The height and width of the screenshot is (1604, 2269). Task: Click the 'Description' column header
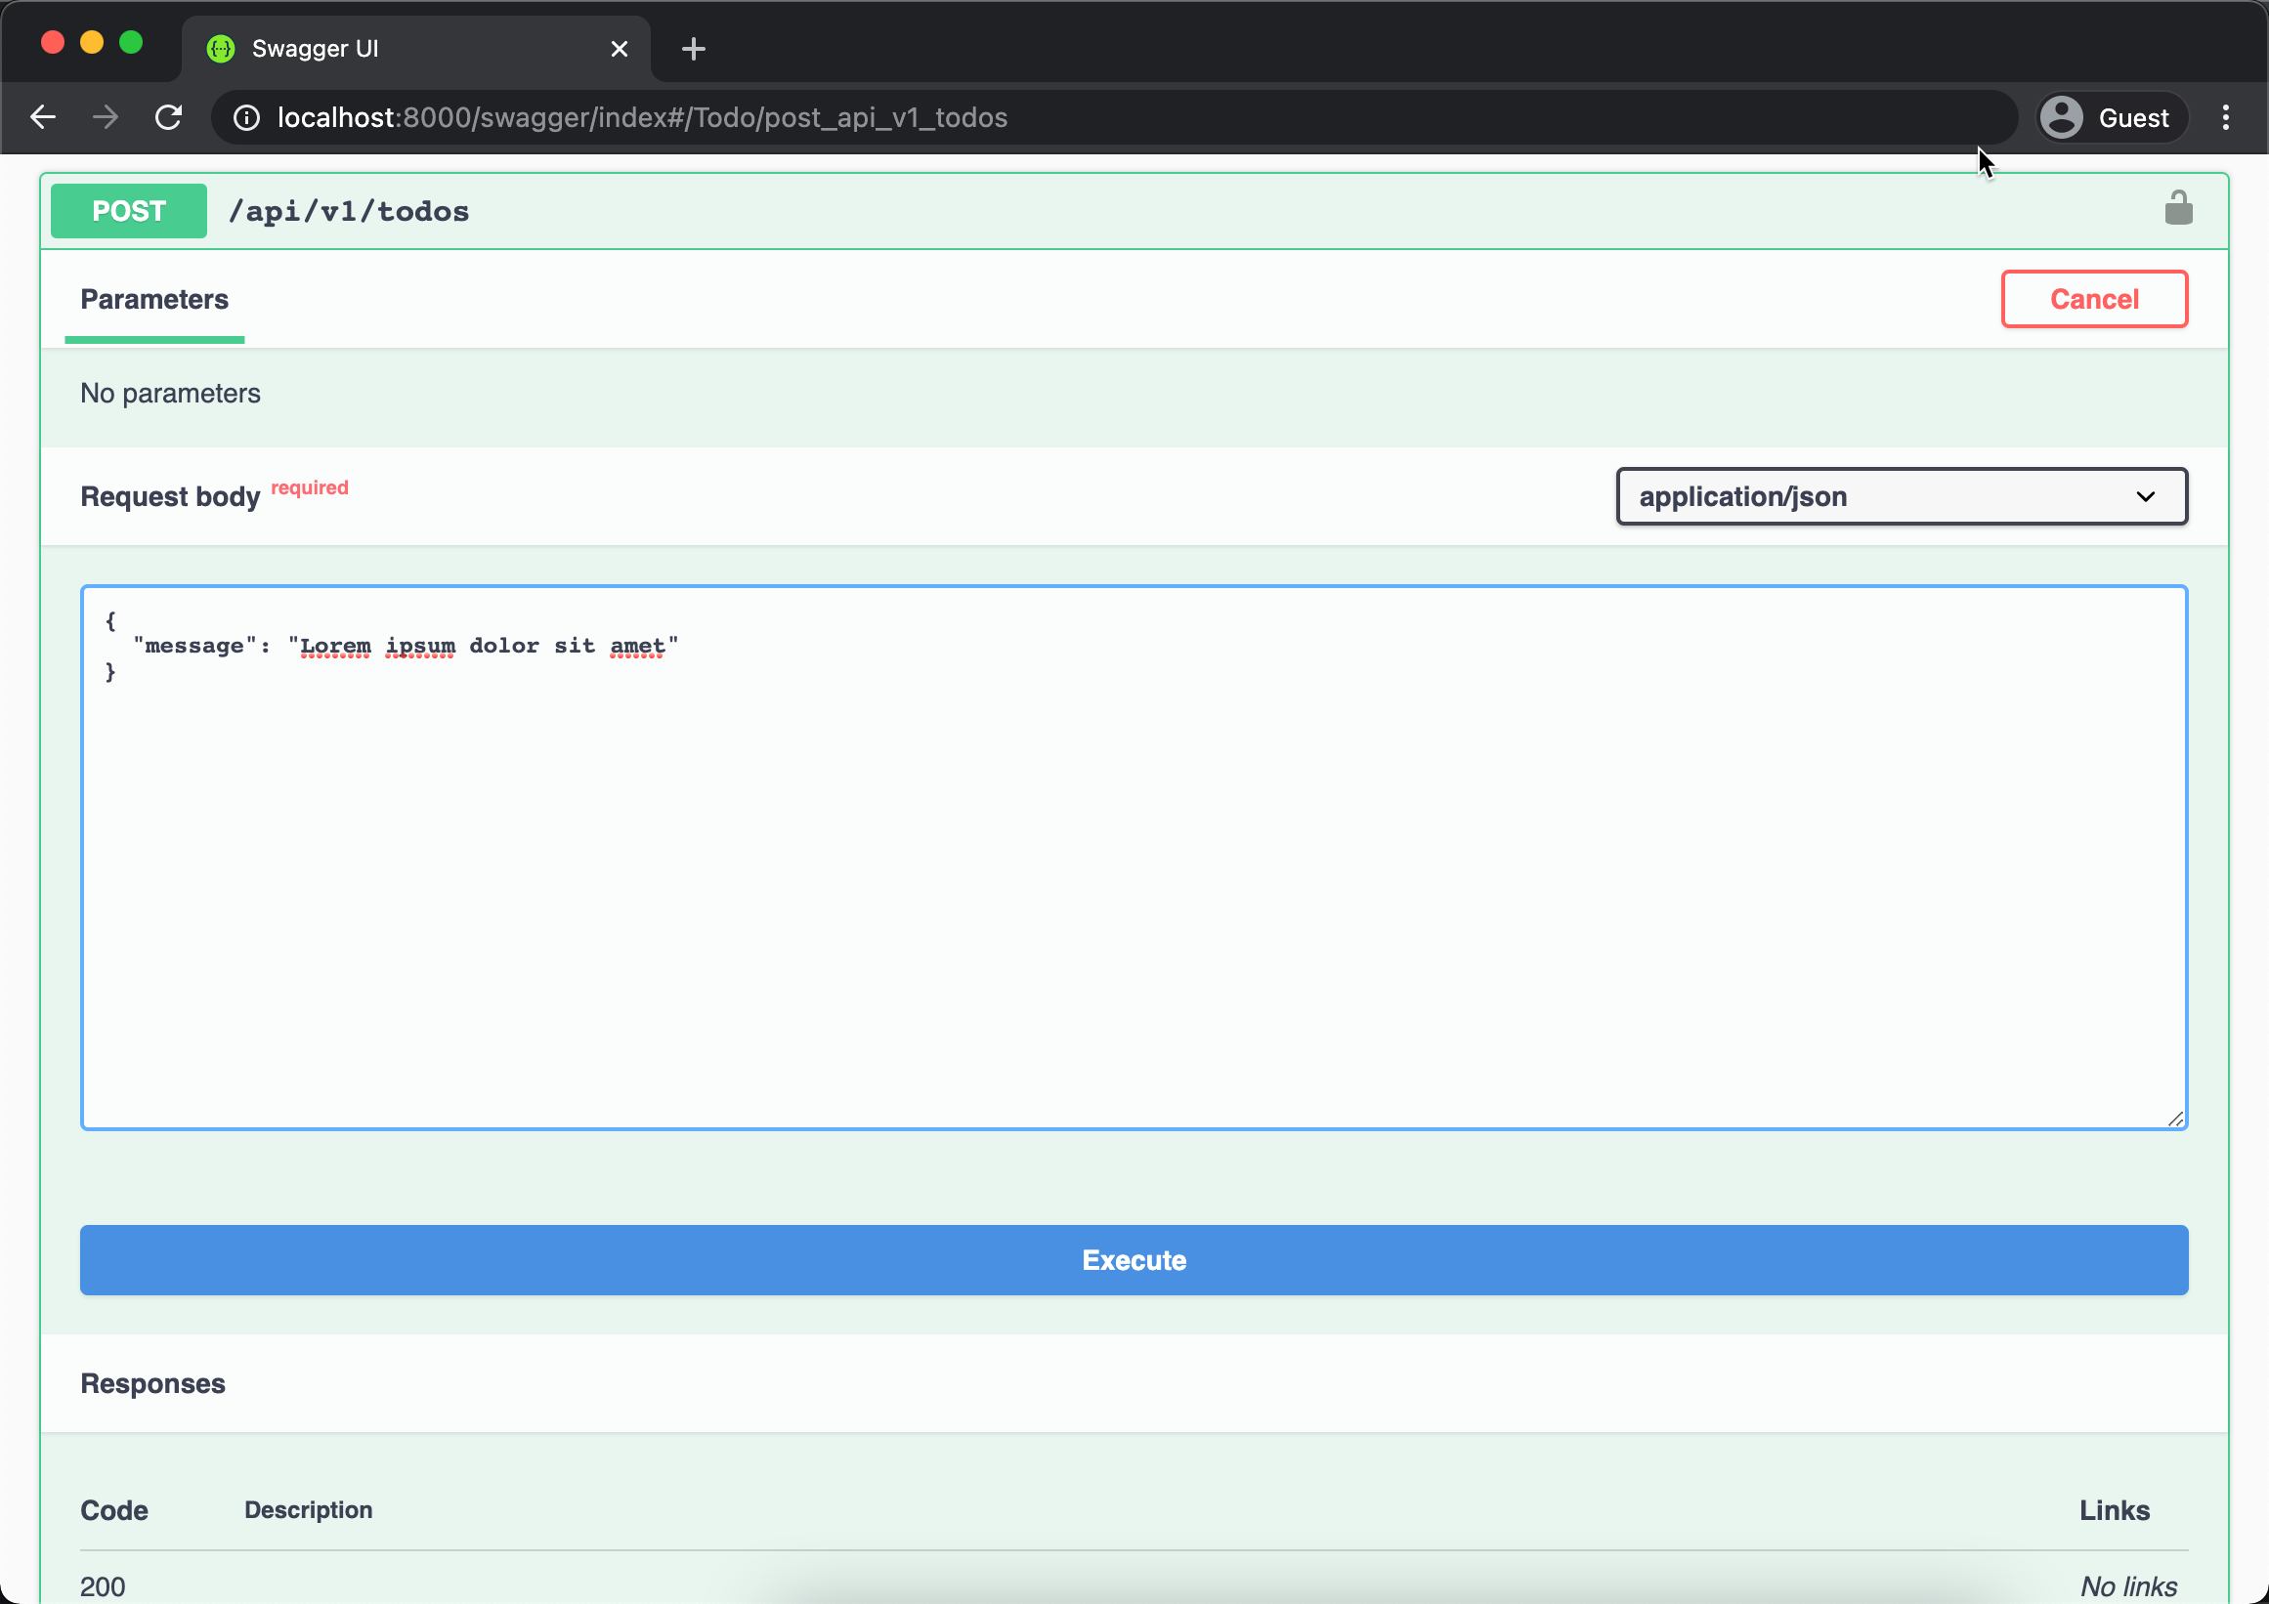[309, 1509]
